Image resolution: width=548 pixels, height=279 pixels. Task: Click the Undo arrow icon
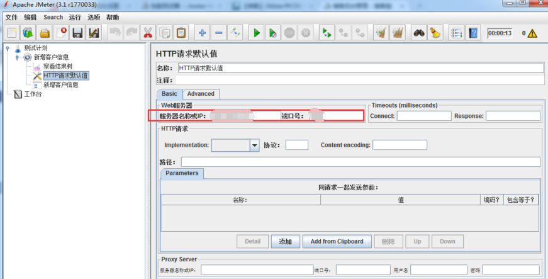[115, 33]
